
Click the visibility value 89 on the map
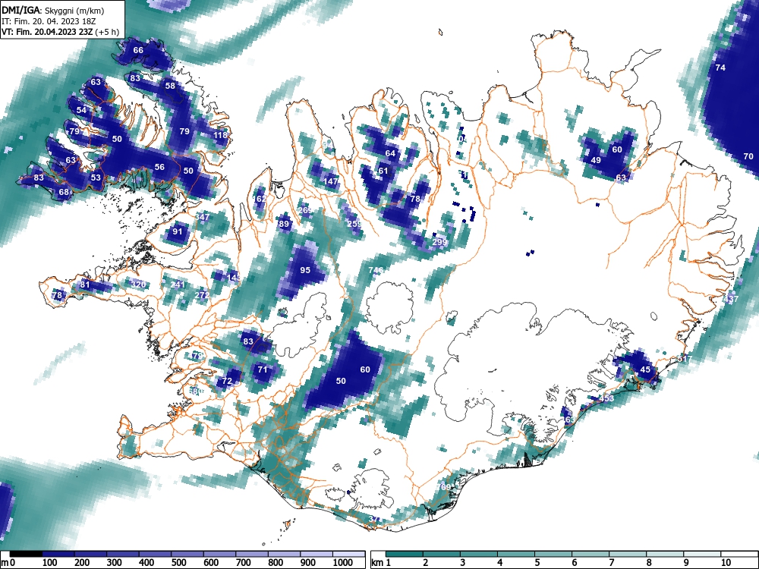click(284, 224)
